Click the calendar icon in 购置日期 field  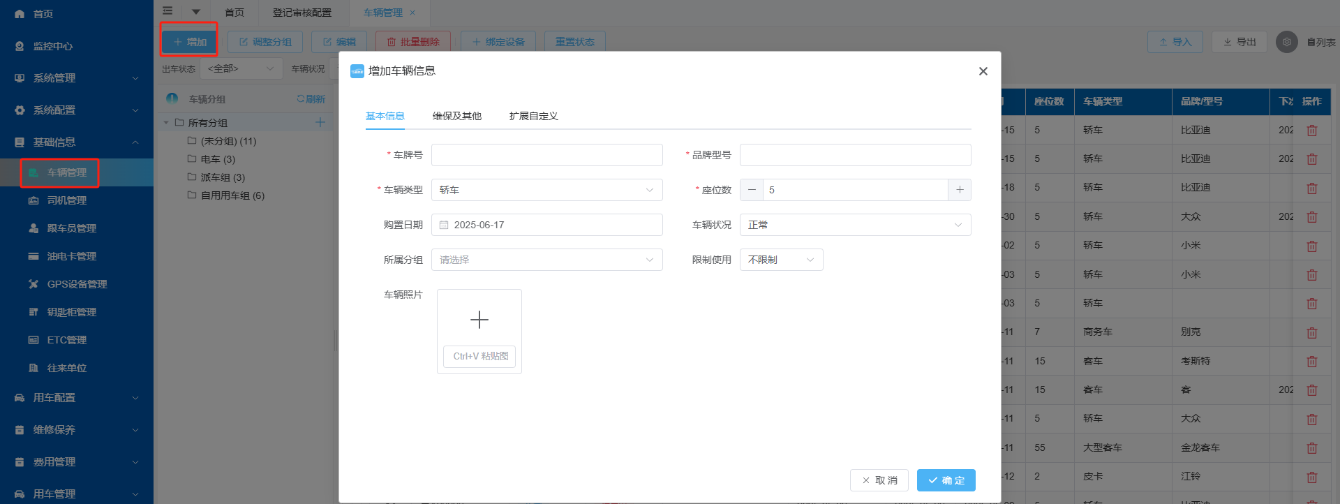point(444,225)
